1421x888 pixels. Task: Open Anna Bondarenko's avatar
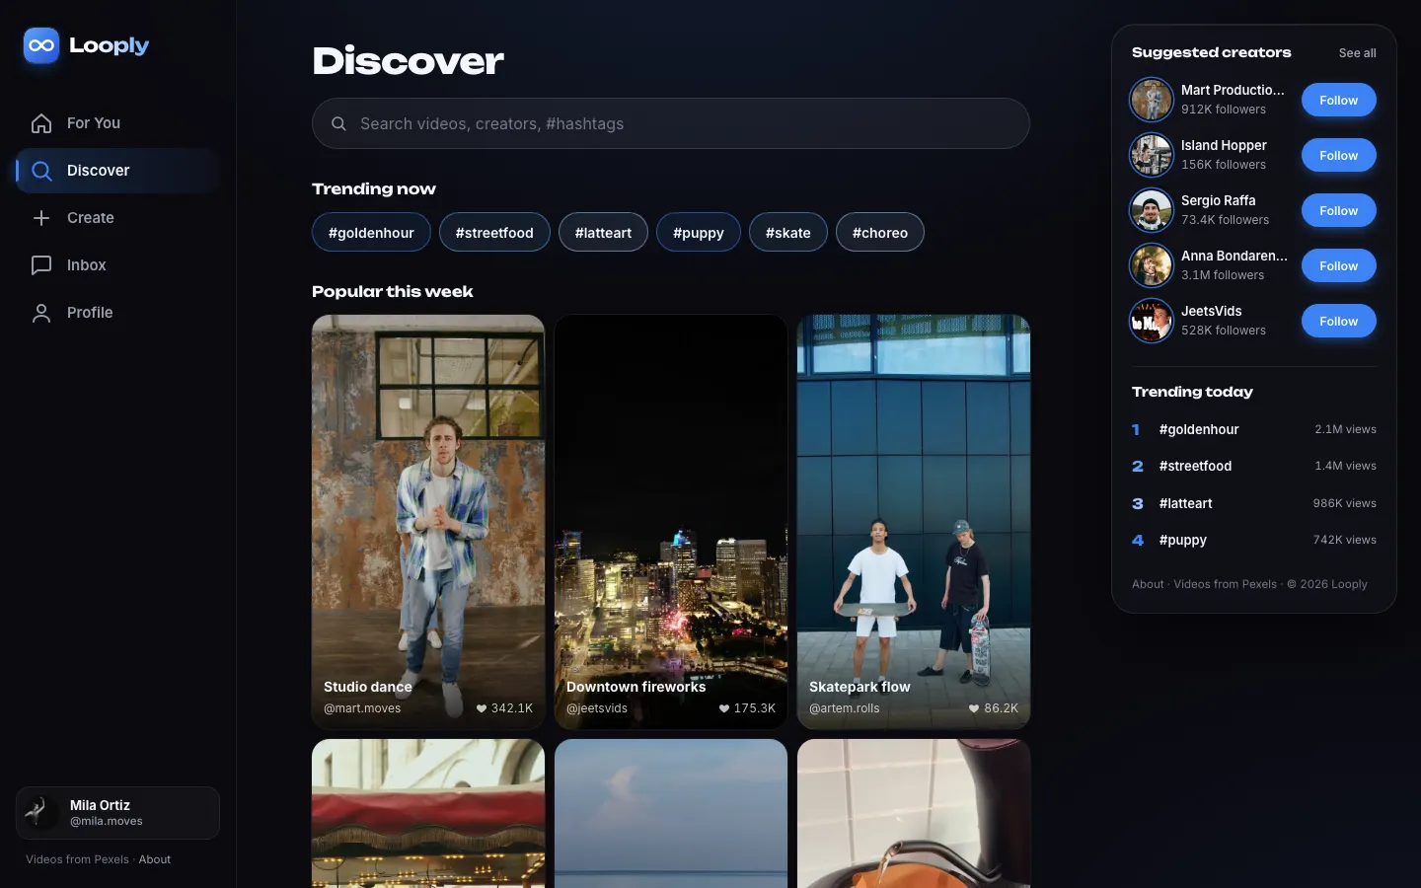point(1152,265)
